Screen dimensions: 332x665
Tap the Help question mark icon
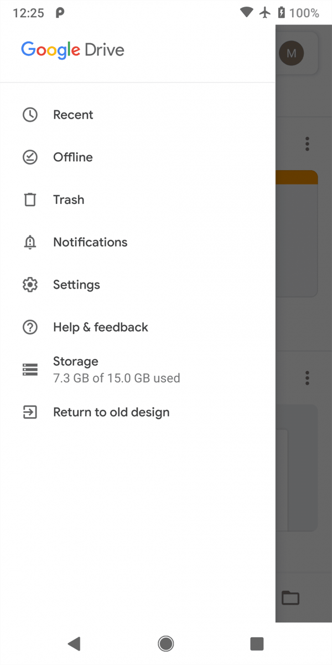[x=30, y=327]
